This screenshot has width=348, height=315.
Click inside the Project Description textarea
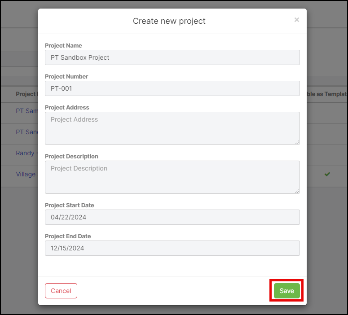[172, 177]
